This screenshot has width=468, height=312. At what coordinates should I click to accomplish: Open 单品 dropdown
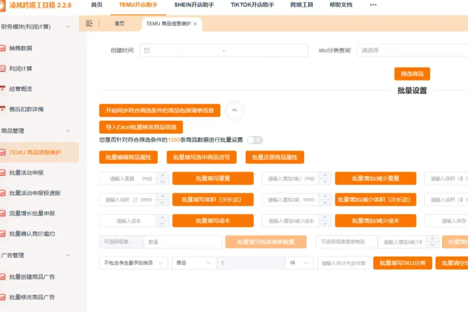(x=194, y=263)
